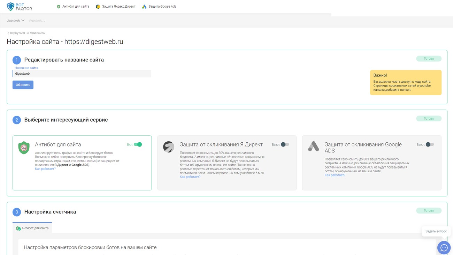Click the Google Ads protection card icon
This screenshot has width=453, height=255.
point(313,147)
